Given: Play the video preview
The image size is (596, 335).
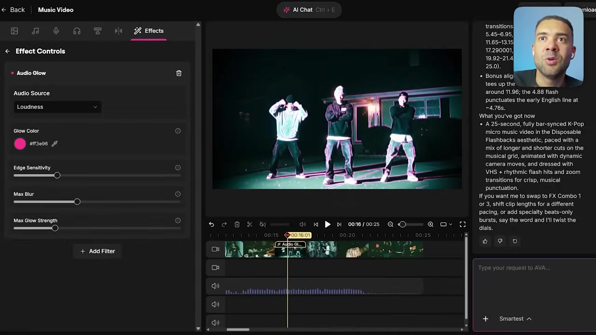Looking at the screenshot, I should pos(327,224).
